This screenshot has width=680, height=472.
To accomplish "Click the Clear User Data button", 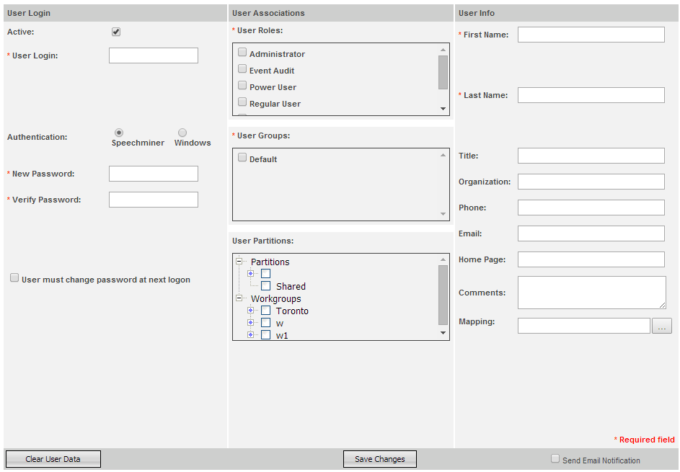I will 53,459.
